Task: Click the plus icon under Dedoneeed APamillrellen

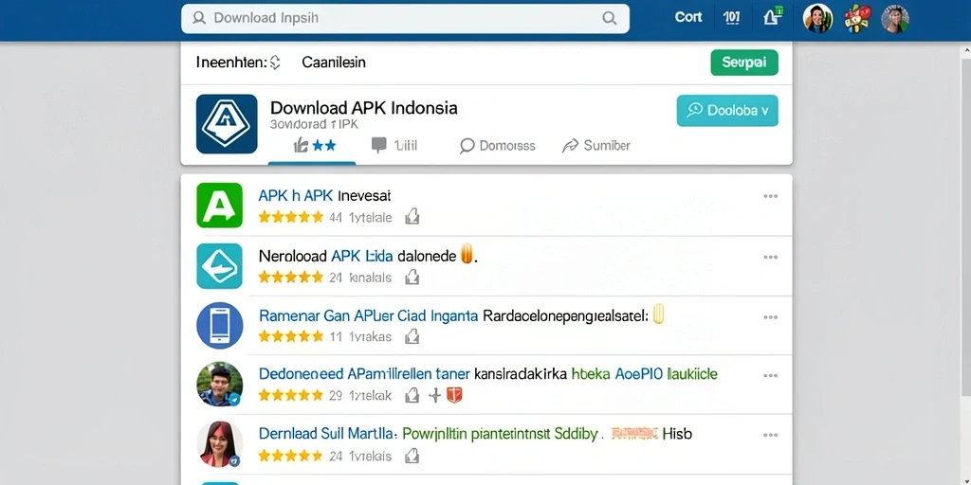Action: [435, 395]
